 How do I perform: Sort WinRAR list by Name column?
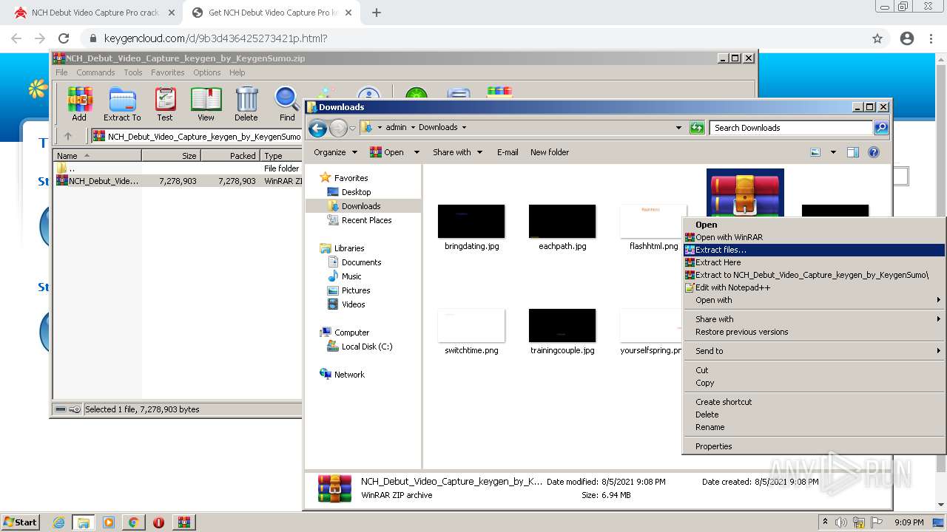(98, 156)
